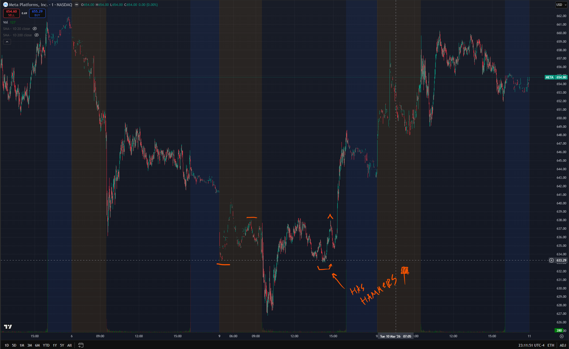Show the SMA 1D 200 close indicator
Viewport: 569px width, 349px height.
pyautogui.click(x=37, y=35)
